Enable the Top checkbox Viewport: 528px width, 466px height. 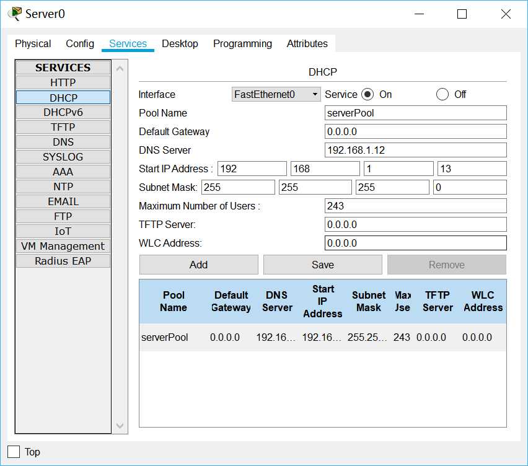click(14, 452)
